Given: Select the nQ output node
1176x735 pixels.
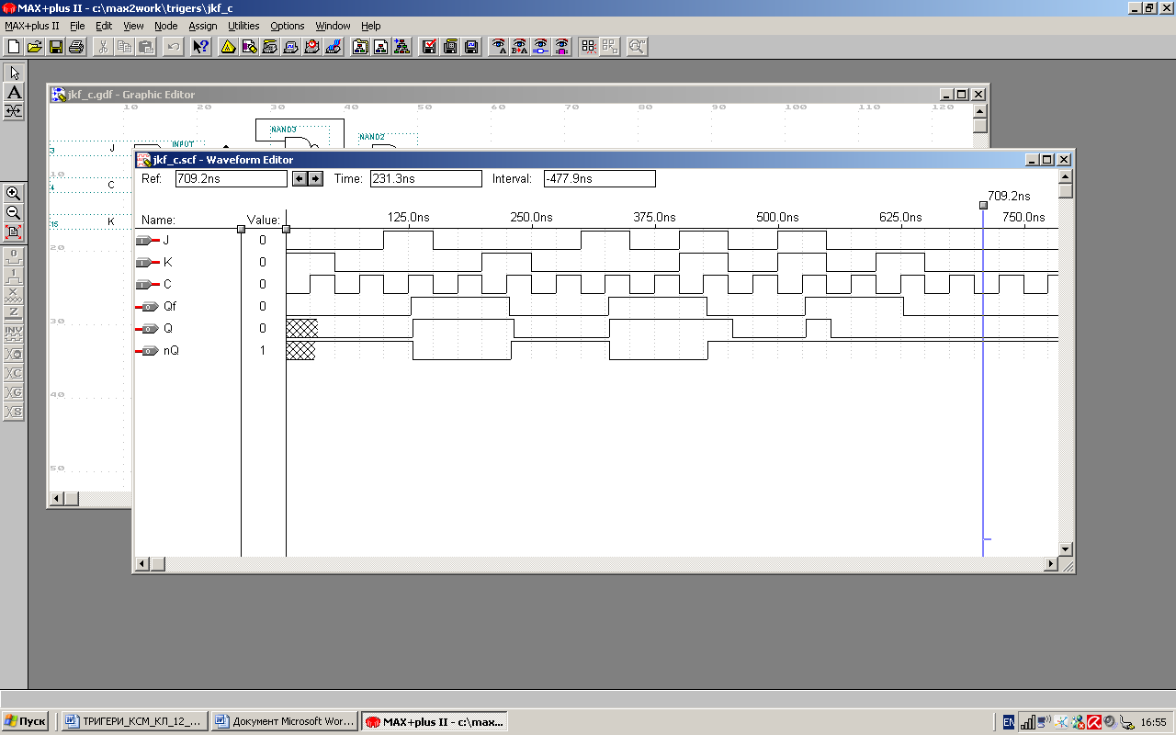Looking at the screenshot, I should [x=157, y=350].
